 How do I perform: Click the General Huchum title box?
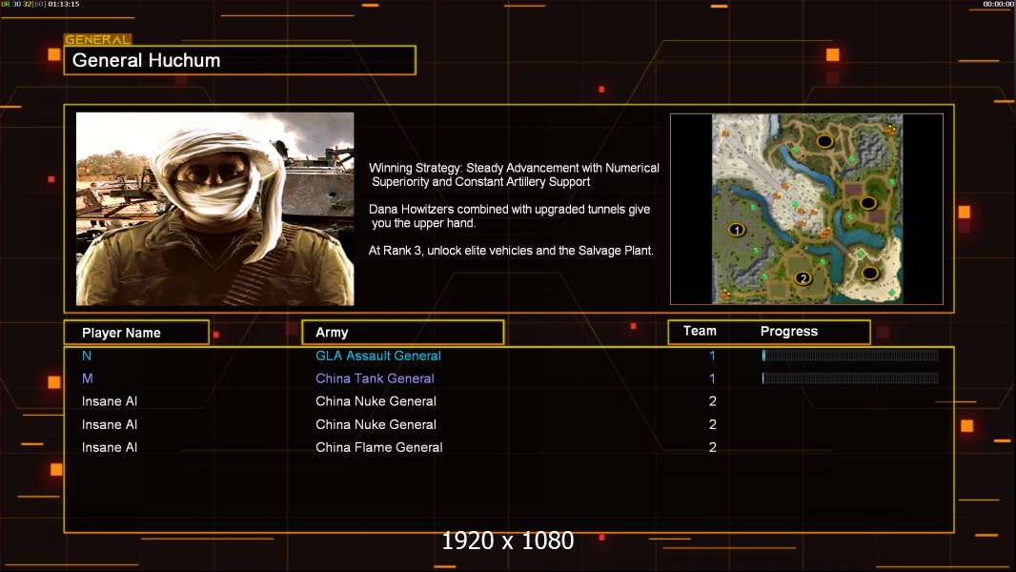click(x=240, y=60)
